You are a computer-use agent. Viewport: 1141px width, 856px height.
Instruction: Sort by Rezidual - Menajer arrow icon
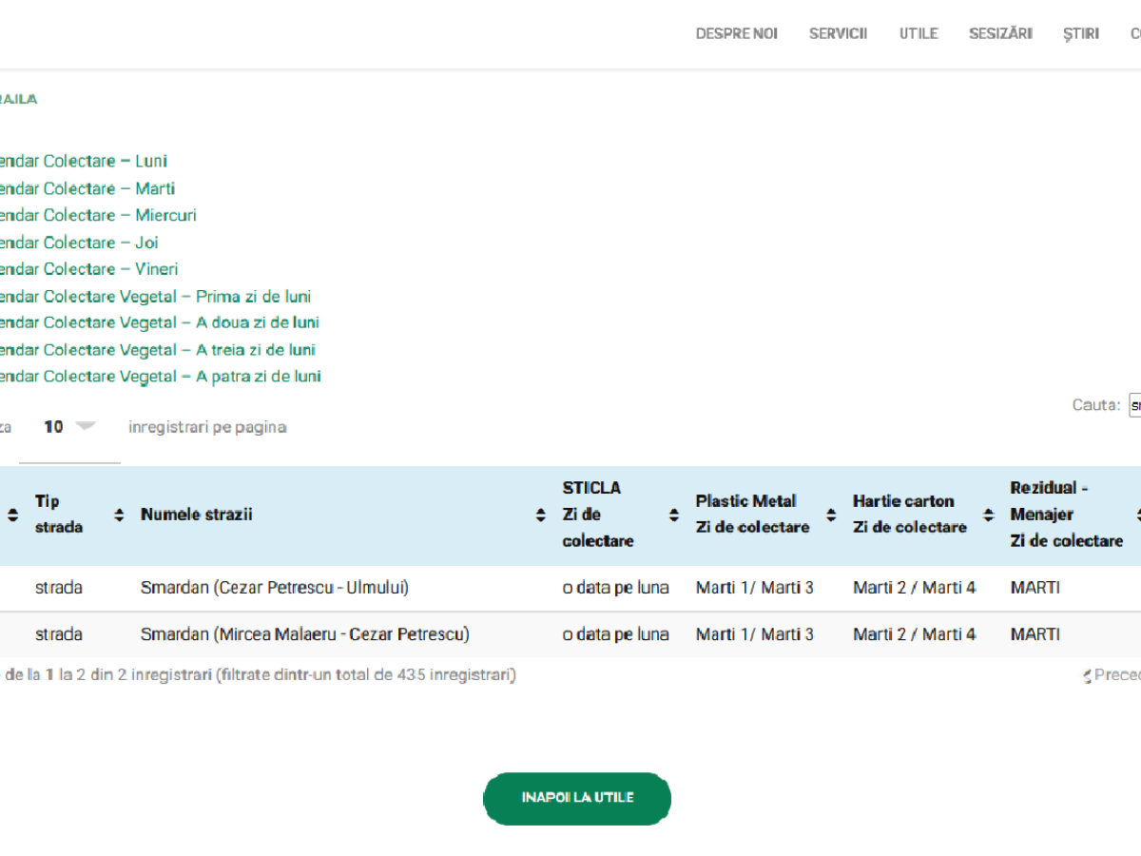pos(1136,515)
